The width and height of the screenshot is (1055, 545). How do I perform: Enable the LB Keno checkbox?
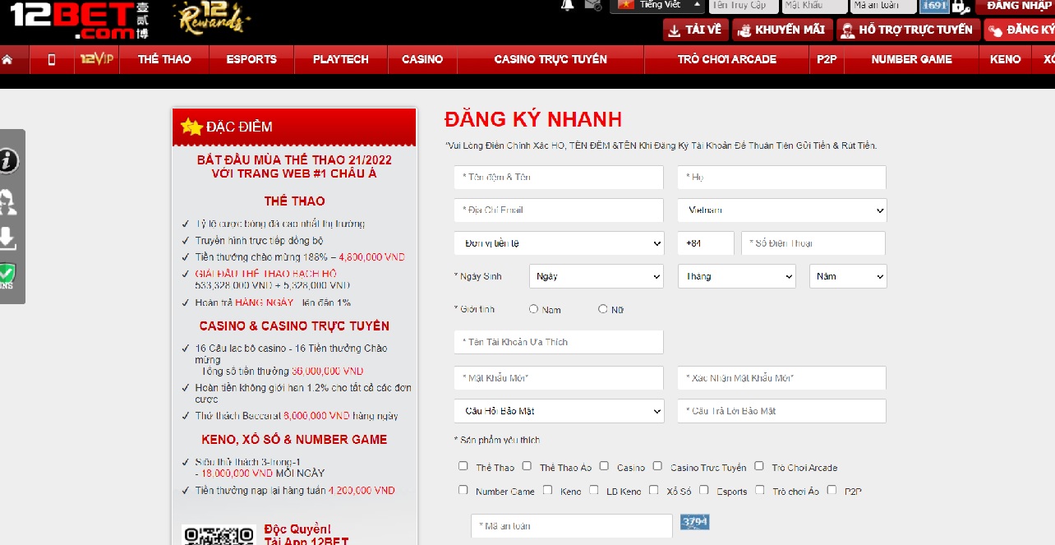[x=594, y=490]
